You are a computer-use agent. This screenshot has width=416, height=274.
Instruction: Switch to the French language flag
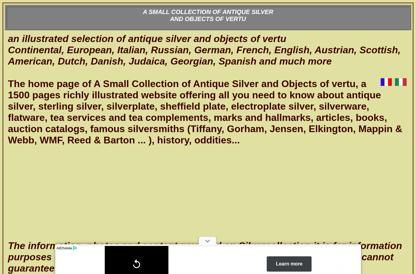(386, 82)
